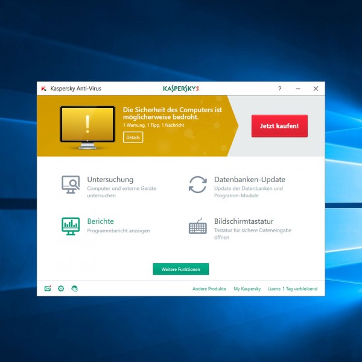Open settings via the gear icon

[61, 288]
